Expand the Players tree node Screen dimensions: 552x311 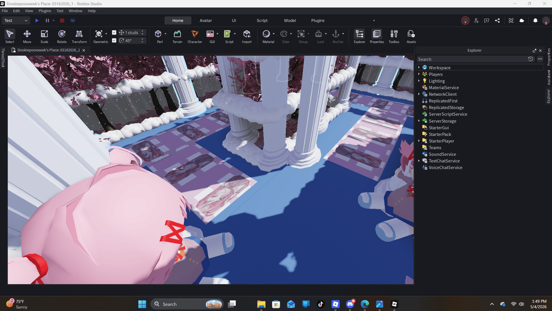point(419,74)
